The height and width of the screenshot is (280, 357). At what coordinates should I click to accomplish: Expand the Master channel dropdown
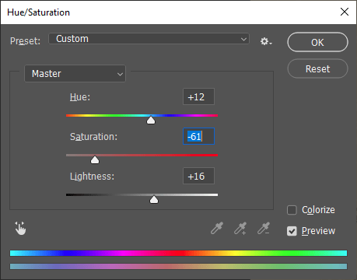[x=75, y=74]
